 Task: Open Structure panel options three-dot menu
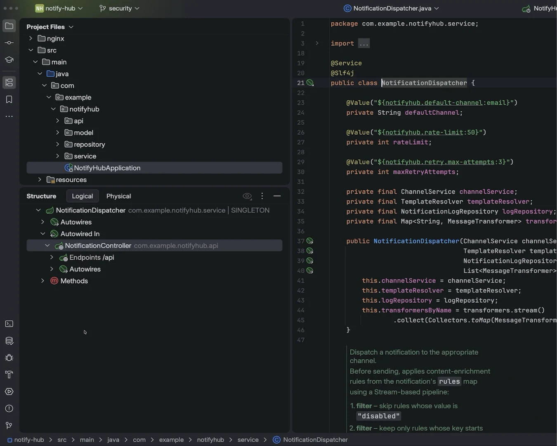tap(262, 196)
